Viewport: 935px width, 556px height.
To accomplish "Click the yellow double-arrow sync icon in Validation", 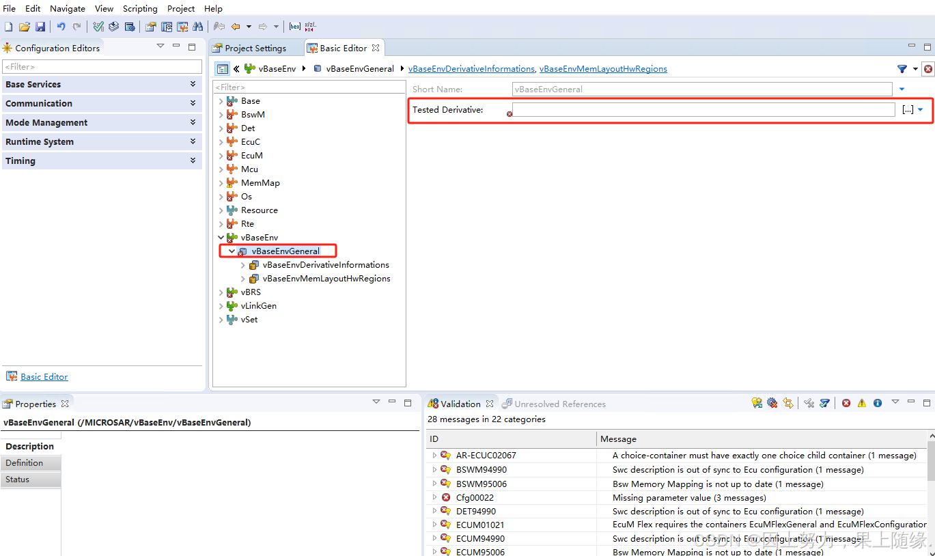I will (788, 404).
